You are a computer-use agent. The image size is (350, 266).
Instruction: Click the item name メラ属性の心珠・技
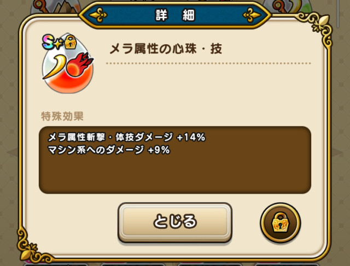[166, 49]
